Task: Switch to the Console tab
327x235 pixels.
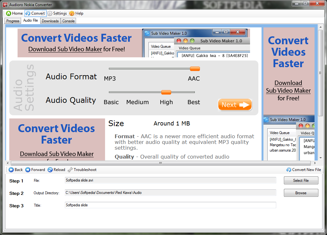Action: [68, 21]
